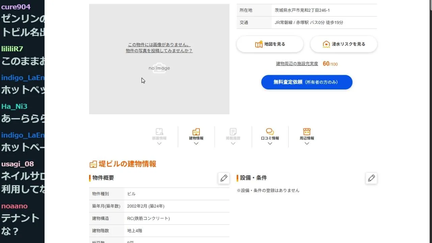Click the no image camera placeholder
The height and width of the screenshot is (243, 432).
(159, 68)
